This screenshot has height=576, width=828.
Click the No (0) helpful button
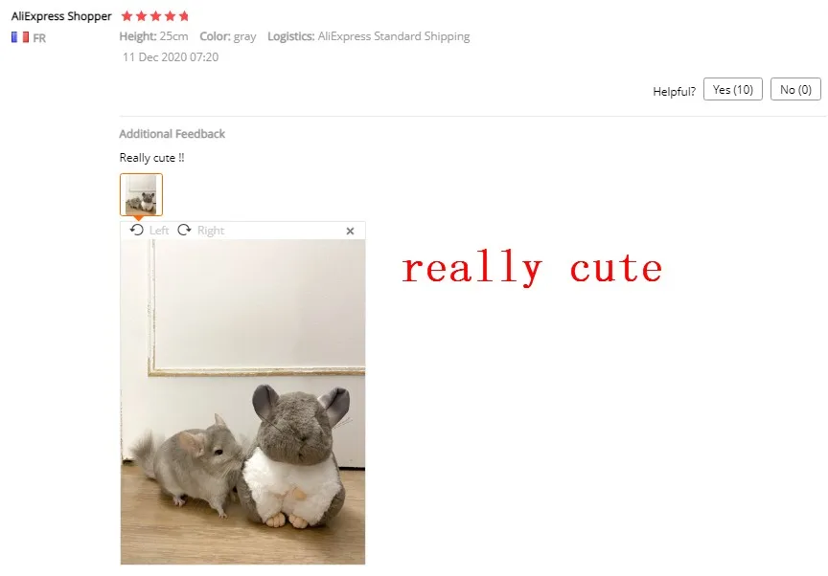click(795, 89)
